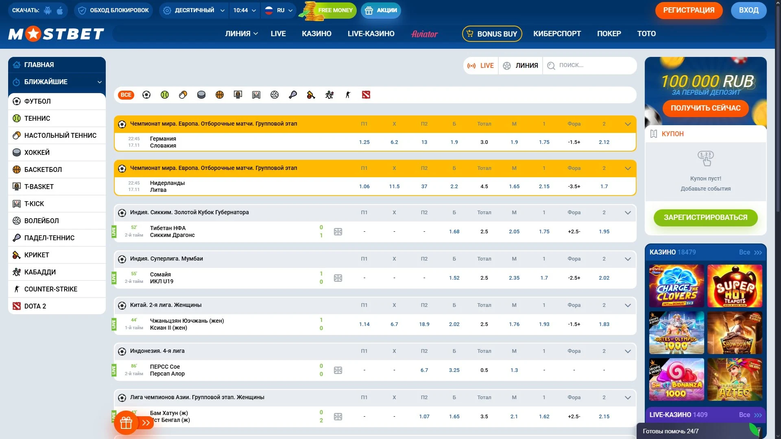The image size is (781, 439).
Task: Open the Gates of Olympus 1000 game thumbnail
Action: [x=676, y=333]
